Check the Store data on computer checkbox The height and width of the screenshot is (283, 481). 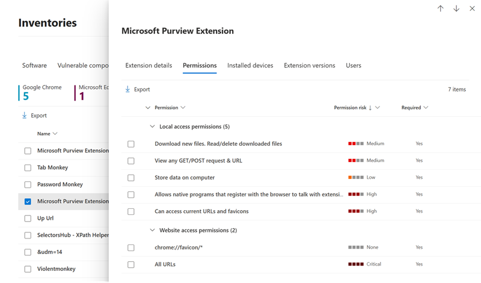[131, 178]
